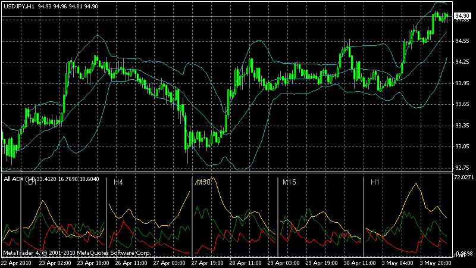Click the 23 Apr 18:00 time axis label
This screenshot has width=476, height=268.
pos(93,263)
